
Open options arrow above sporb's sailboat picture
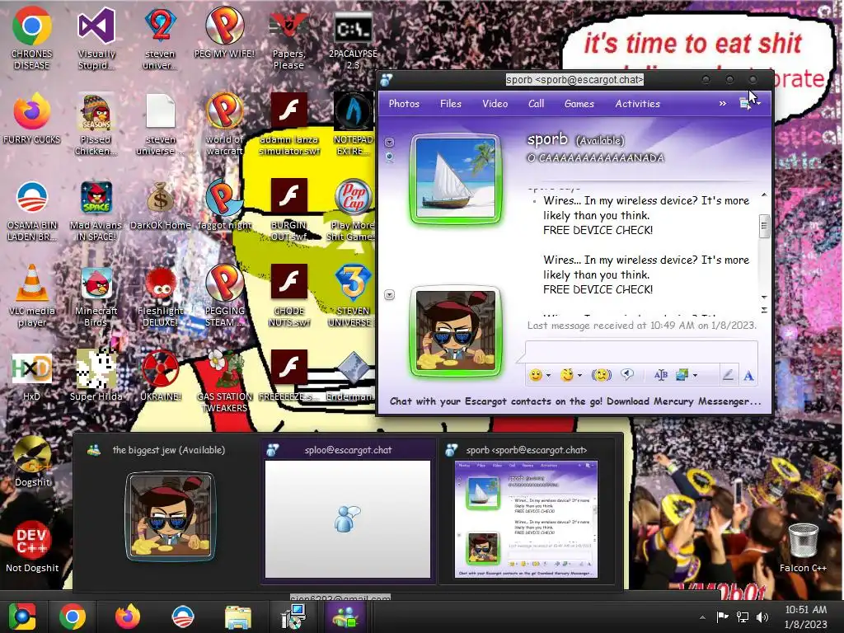click(x=390, y=142)
